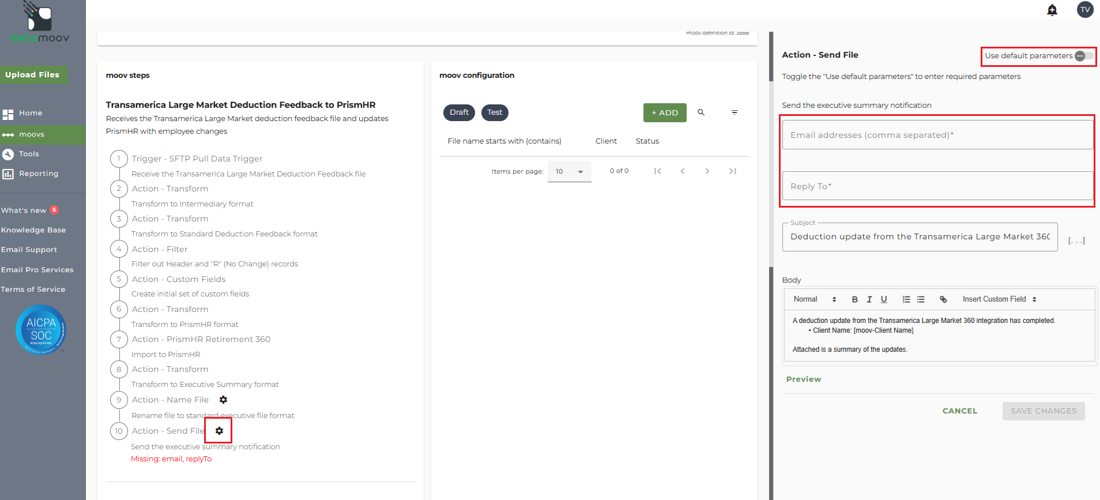1100x500 pixels.
Task: Open the TV user avatar menu
Action: pyautogui.click(x=1085, y=9)
